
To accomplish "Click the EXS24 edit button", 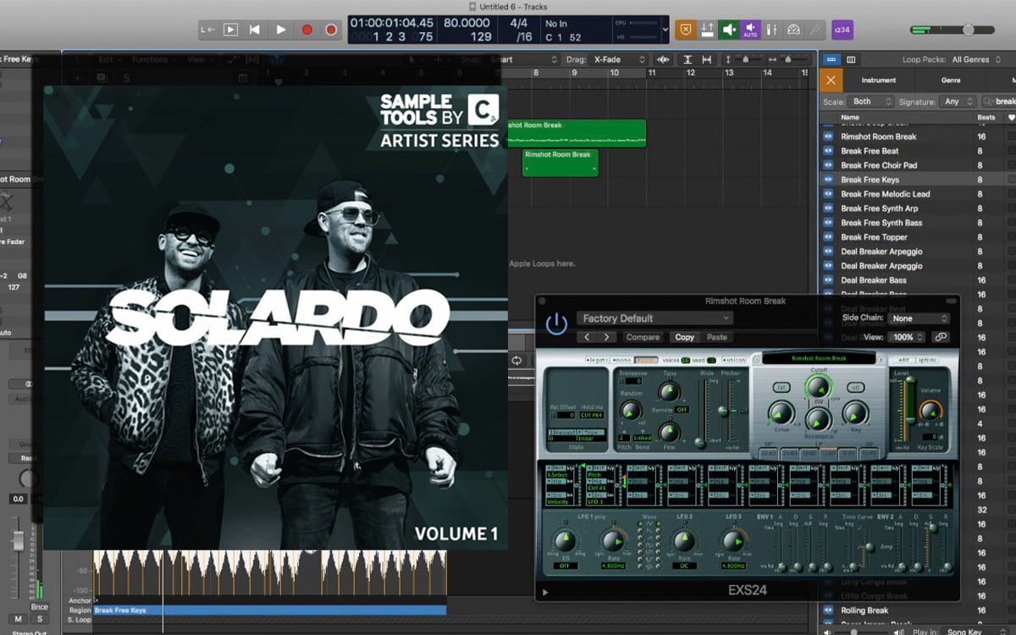I will point(903,361).
